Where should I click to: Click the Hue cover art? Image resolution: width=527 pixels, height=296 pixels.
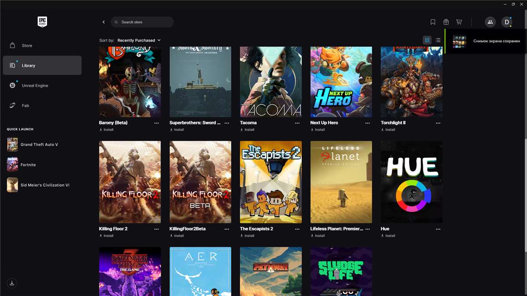(x=411, y=182)
